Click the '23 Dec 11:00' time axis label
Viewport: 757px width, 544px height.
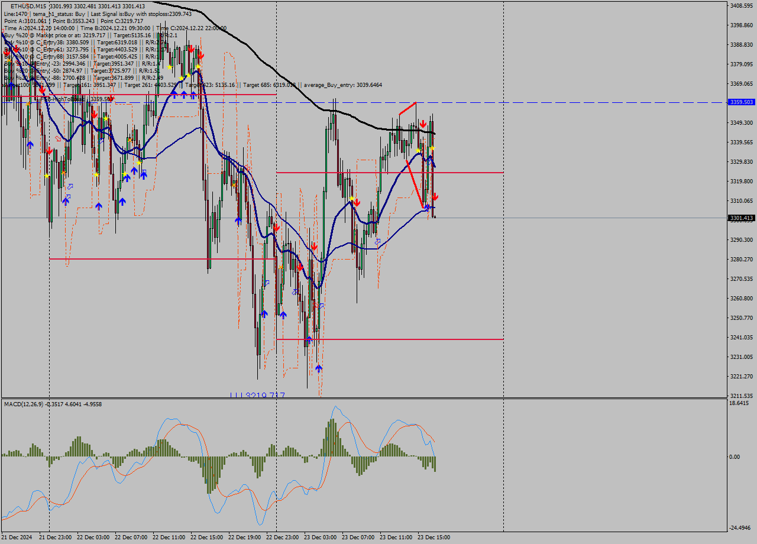[x=396, y=537]
